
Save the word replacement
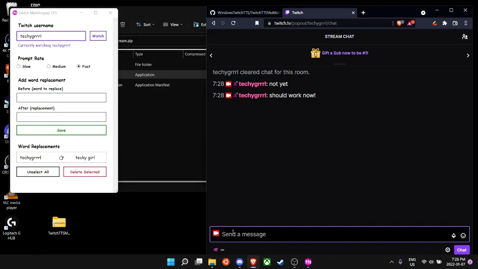coord(61,130)
